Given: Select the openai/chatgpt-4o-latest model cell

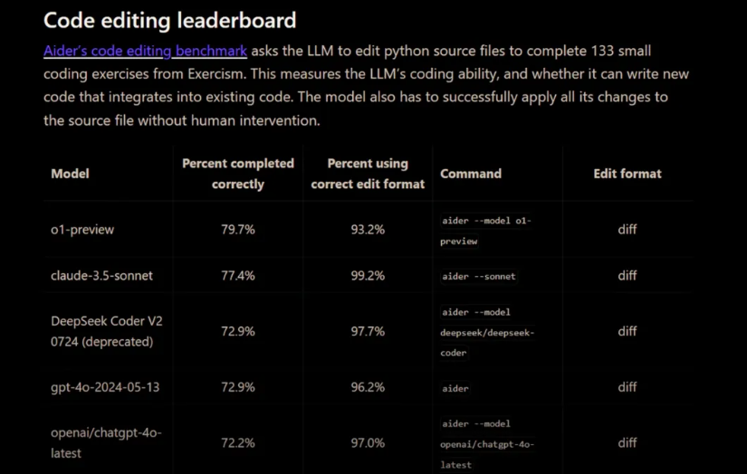Looking at the screenshot, I should (106, 442).
